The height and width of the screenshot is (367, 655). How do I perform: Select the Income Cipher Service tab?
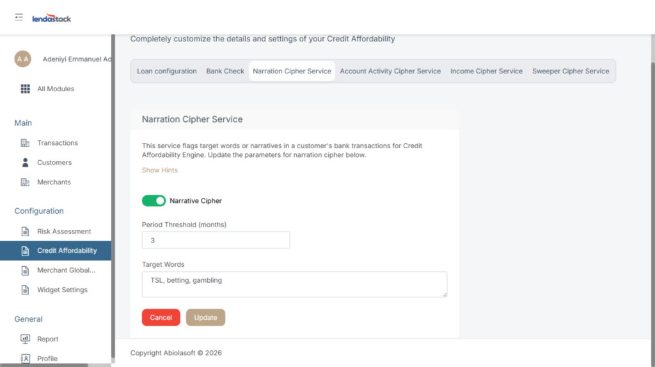click(486, 71)
